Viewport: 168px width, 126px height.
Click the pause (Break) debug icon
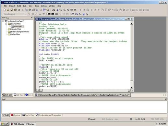pyautogui.click(x=91, y=10)
